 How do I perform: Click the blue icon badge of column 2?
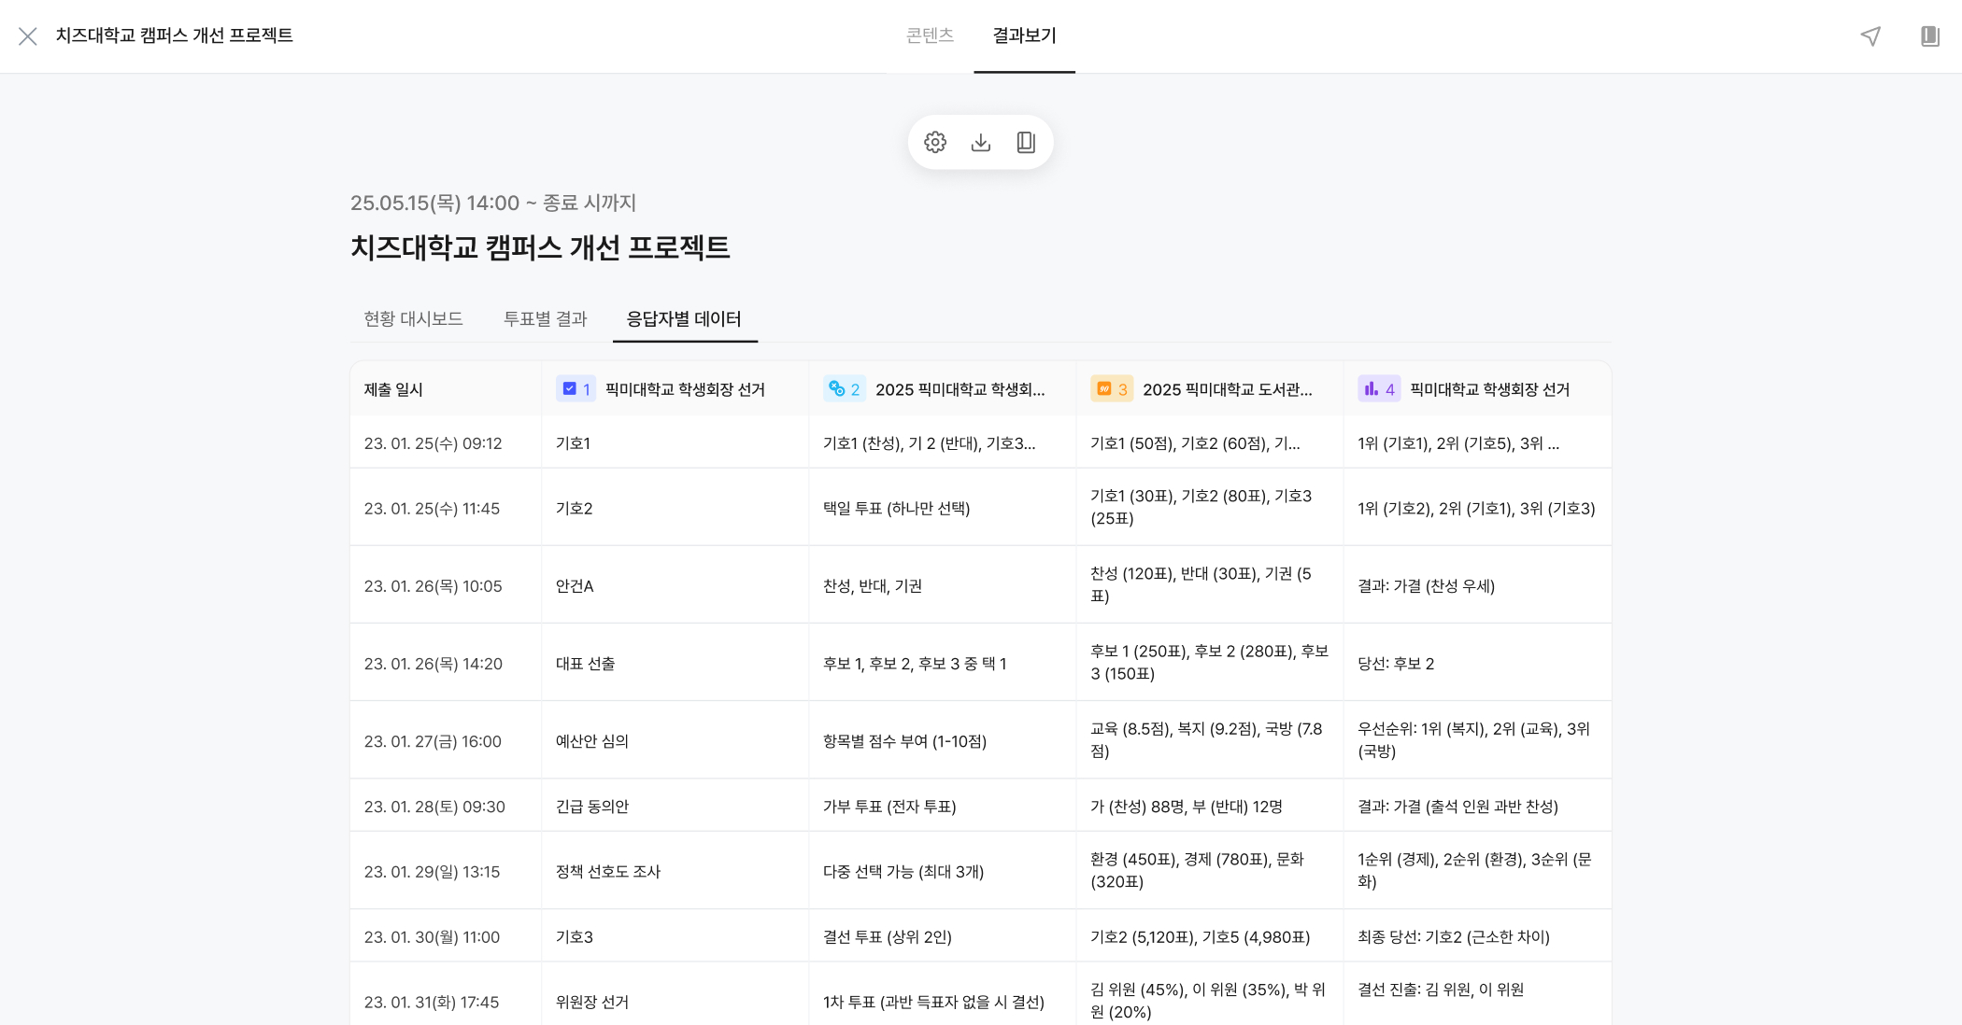click(843, 389)
